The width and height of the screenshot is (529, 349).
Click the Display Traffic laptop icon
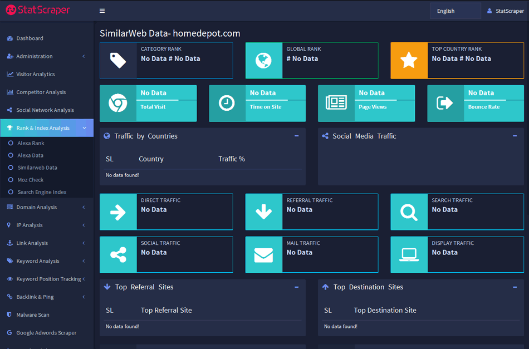click(x=409, y=255)
